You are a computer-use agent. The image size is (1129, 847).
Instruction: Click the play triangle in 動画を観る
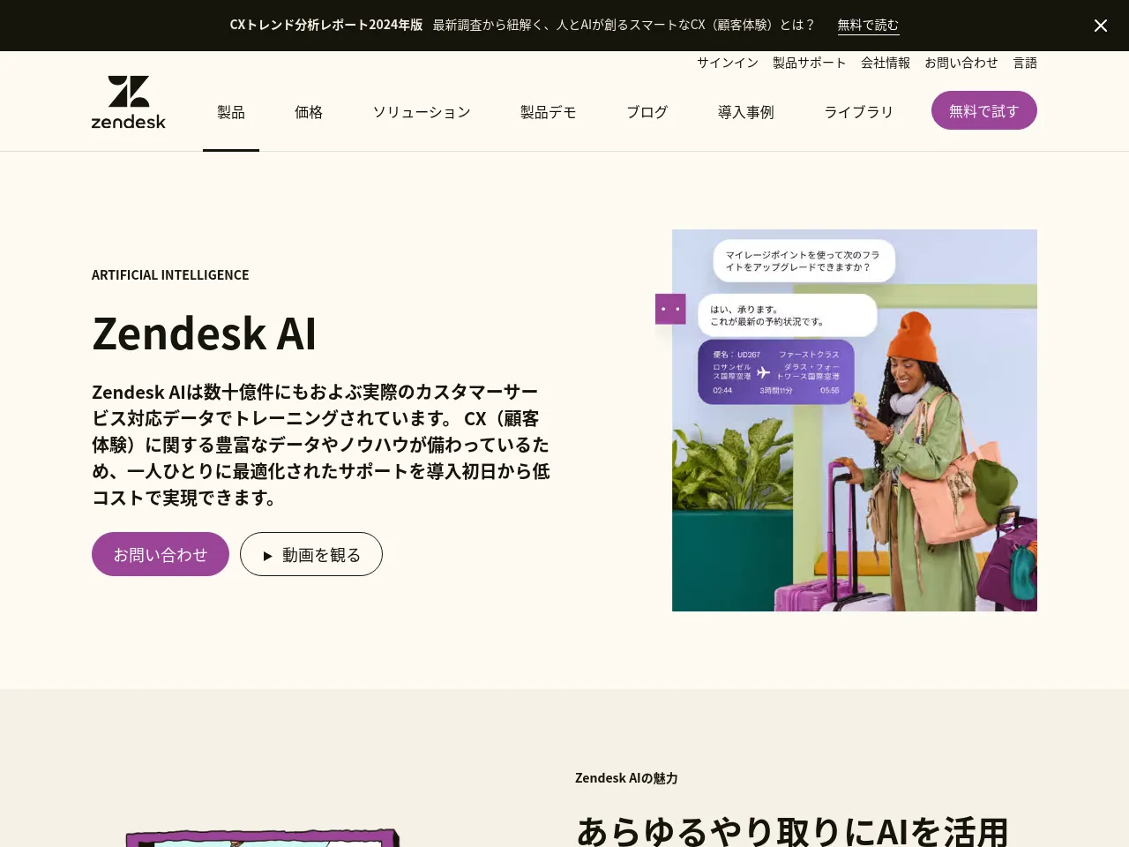click(268, 556)
